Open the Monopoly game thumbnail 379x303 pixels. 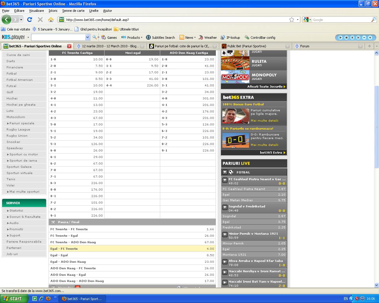coord(235,77)
